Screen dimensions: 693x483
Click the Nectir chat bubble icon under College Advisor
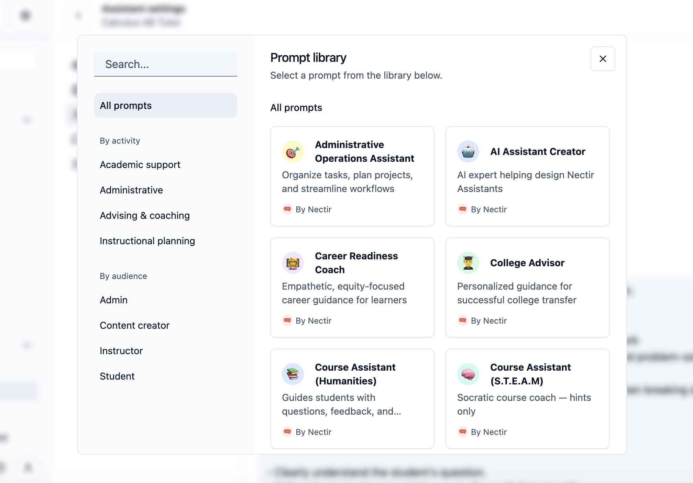click(x=463, y=321)
